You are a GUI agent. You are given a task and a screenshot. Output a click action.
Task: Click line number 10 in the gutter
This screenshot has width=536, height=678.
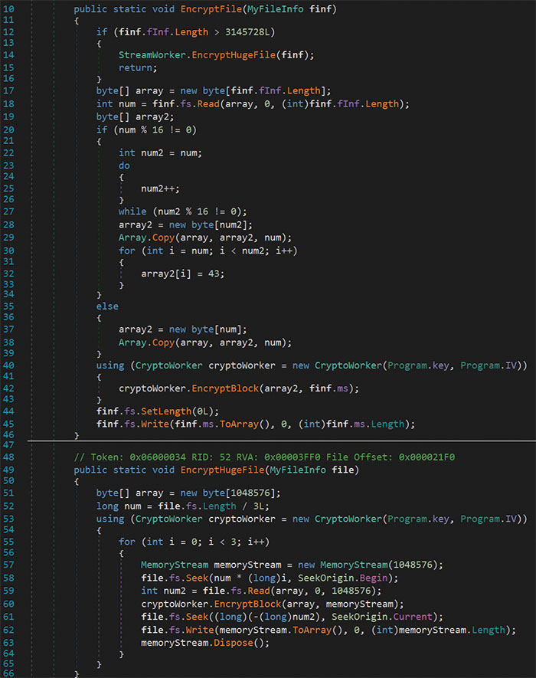(x=8, y=9)
